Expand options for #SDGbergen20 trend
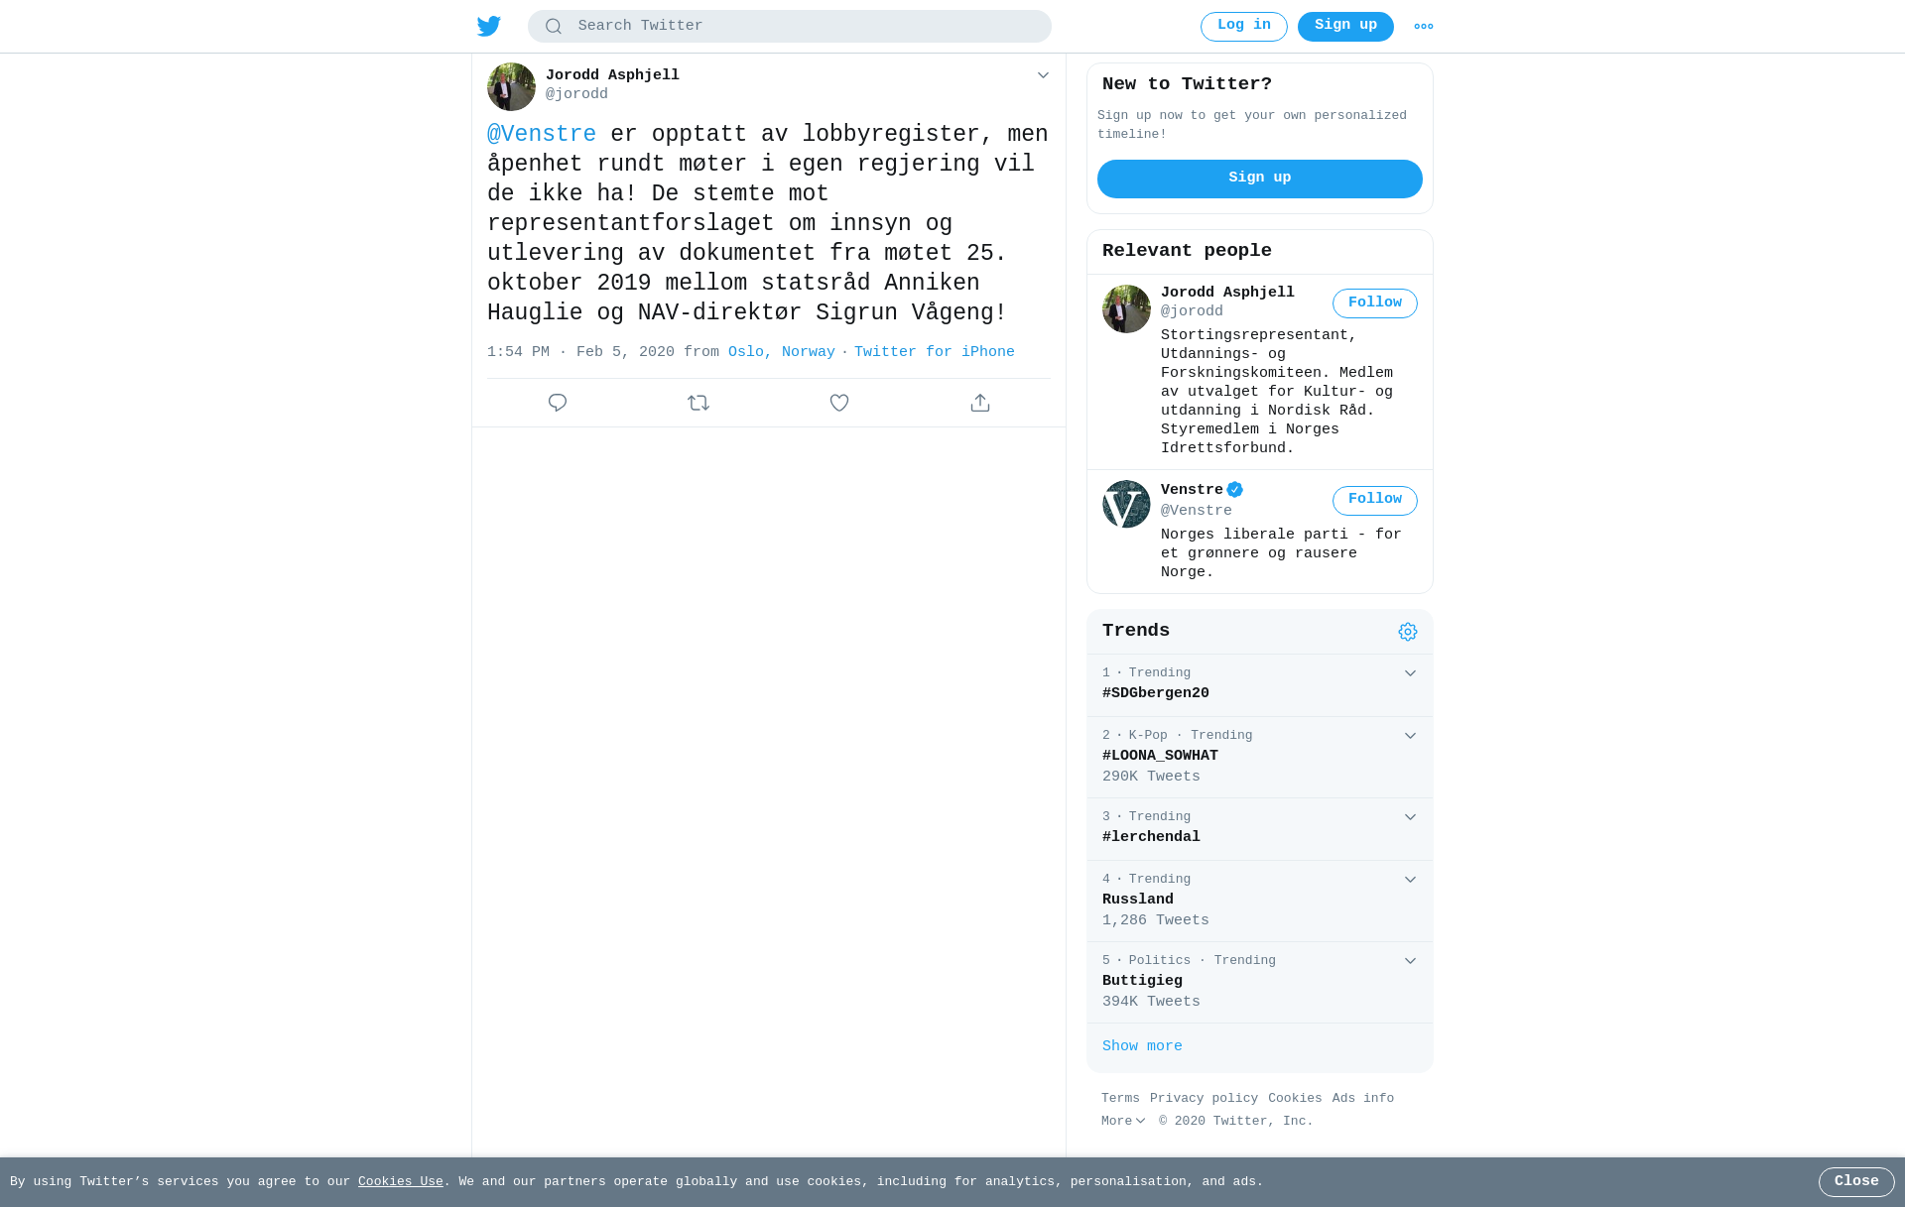The image size is (1905, 1207). point(1410,673)
